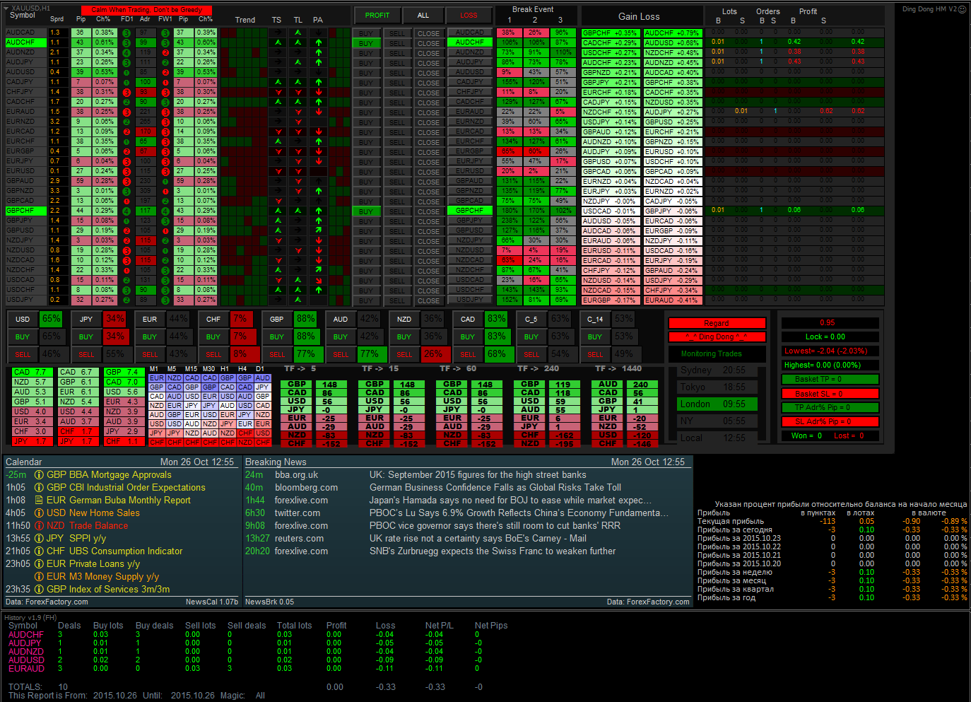
Task: Click the TS right arrow in AUDCAD row
Action: tap(278, 33)
